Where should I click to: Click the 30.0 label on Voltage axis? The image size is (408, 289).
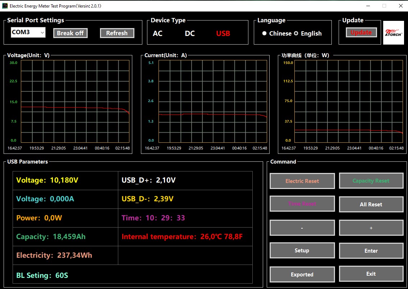14,63
